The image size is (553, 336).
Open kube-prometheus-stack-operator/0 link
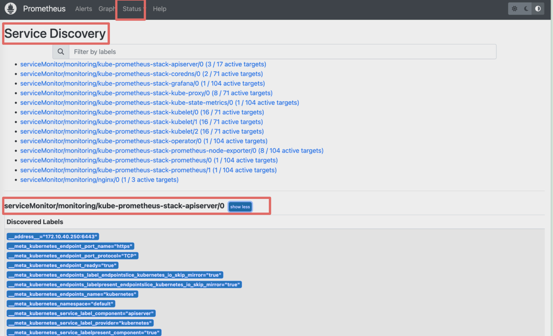pos(144,141)
